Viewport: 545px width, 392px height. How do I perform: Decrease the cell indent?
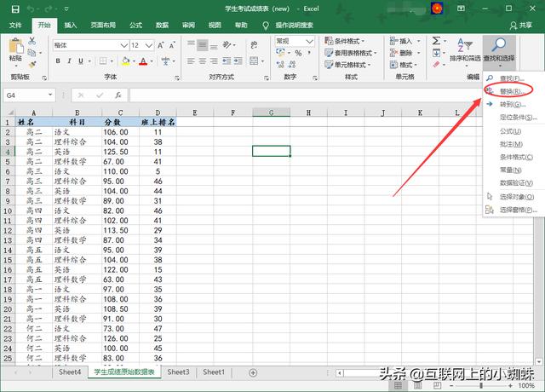pyautogui.click(x=227, y=61)
